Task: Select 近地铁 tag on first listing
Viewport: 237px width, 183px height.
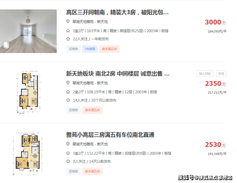Action: [x=73, y=49]
